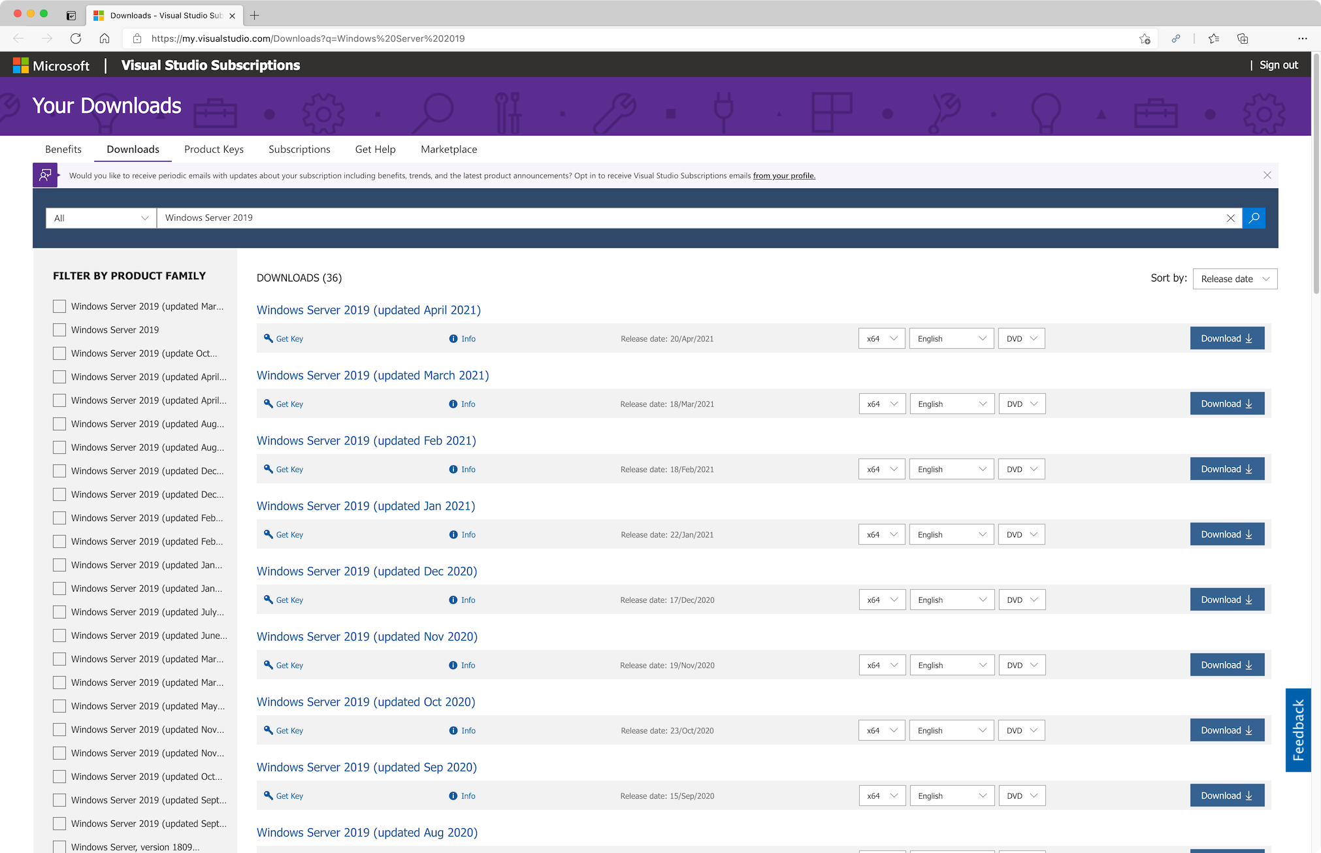Expand the All category search dropdown
Image resolution: width=1321 pixels, height=853 pixels.
pos(101,218)
